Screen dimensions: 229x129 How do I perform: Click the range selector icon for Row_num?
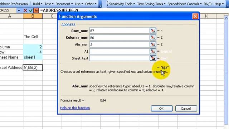(153, 31)
